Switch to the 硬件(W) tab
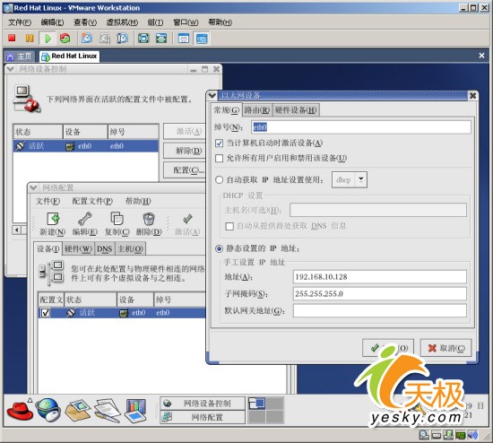The image size is (493, 443). tap(78, 249)
